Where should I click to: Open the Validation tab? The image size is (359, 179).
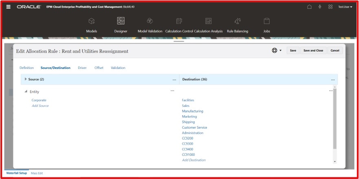tap(118, 68)
